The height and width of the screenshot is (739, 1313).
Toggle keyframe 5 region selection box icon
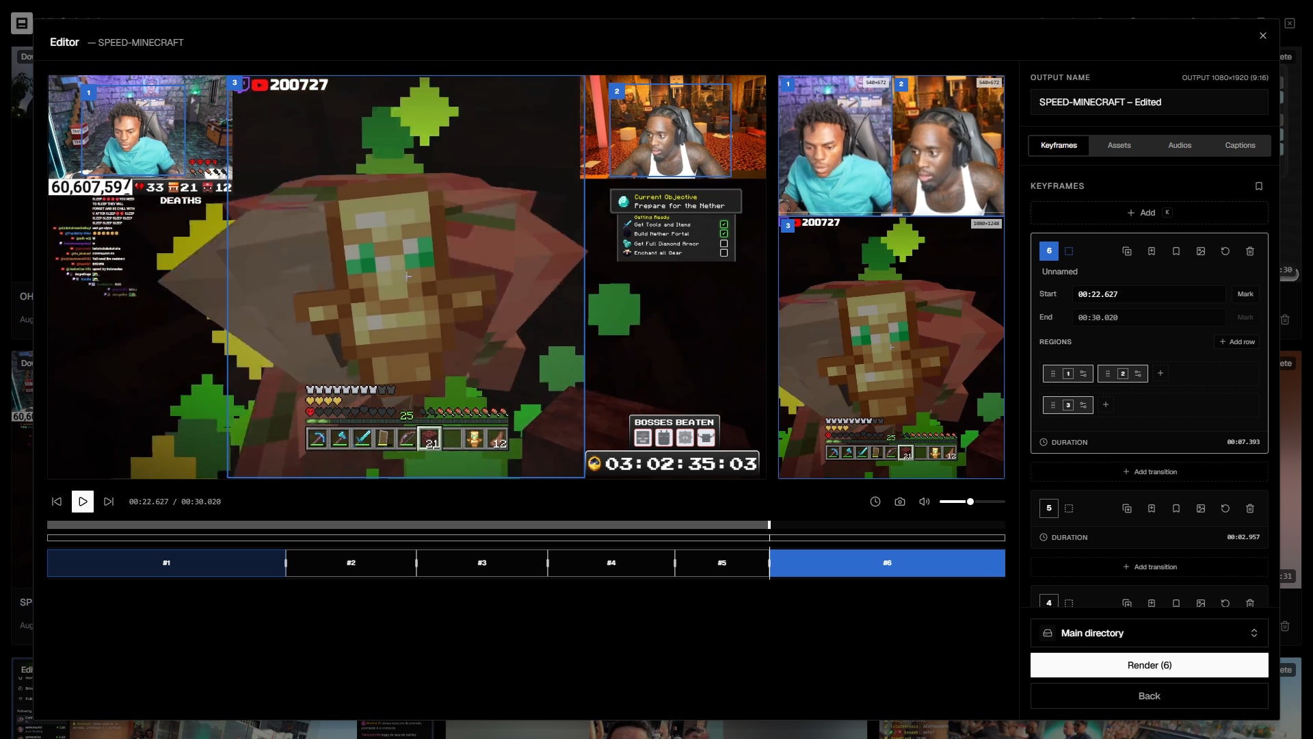1069,508
